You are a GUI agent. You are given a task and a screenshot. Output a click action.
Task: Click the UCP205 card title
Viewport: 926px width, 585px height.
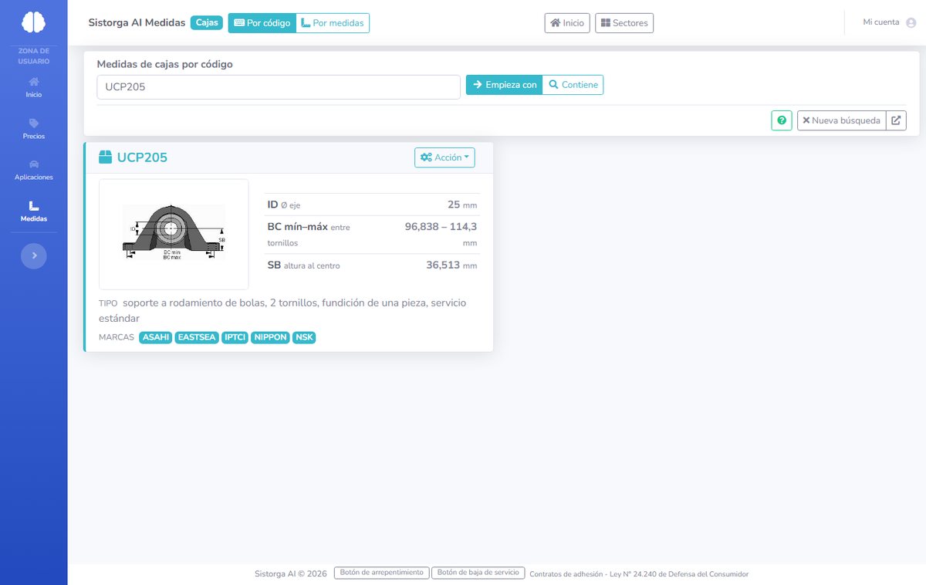point(142,157)
